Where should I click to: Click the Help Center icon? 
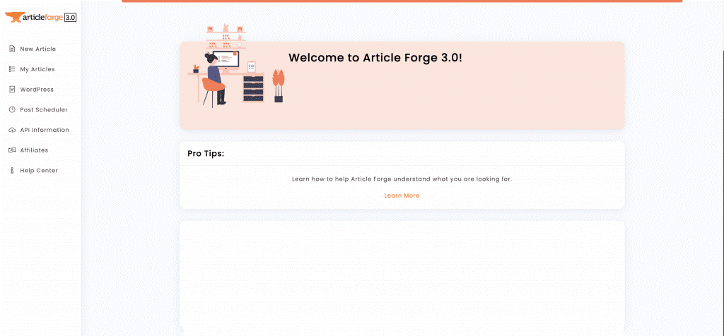tap(12, 171)
